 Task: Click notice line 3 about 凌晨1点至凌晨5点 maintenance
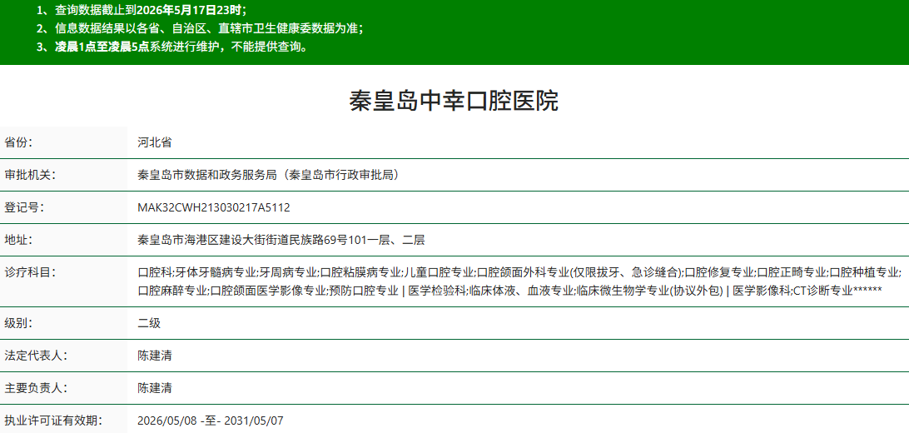pyautogui.click(x=171, y=47)
